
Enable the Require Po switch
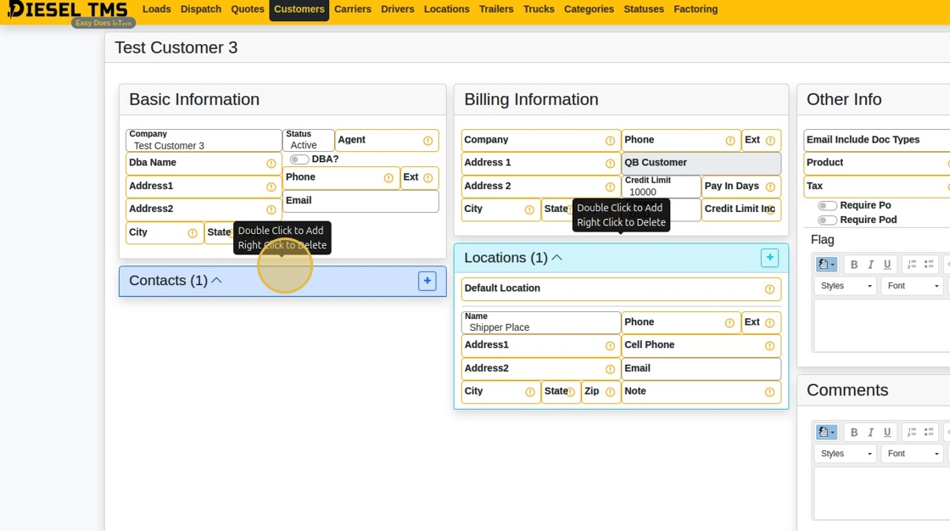tap(827, 206)
